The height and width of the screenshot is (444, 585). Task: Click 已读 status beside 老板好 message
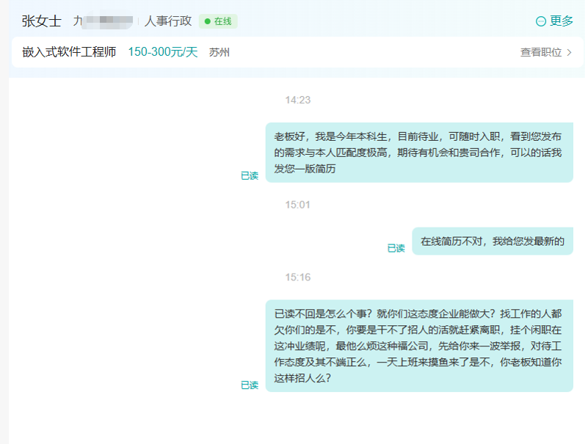[x=250, y=175]
